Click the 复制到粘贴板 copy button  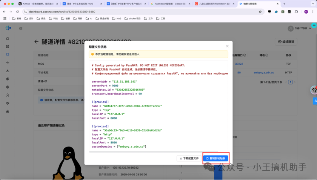[x=215, y=159]
